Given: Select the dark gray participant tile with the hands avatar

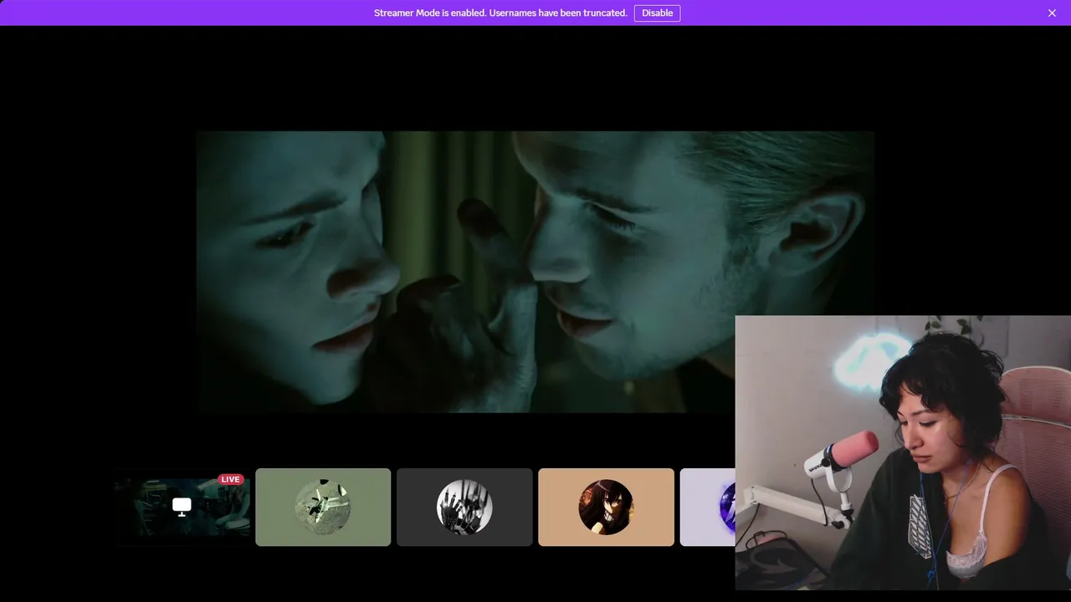Looking at the screenshot, I should point(464,507).
